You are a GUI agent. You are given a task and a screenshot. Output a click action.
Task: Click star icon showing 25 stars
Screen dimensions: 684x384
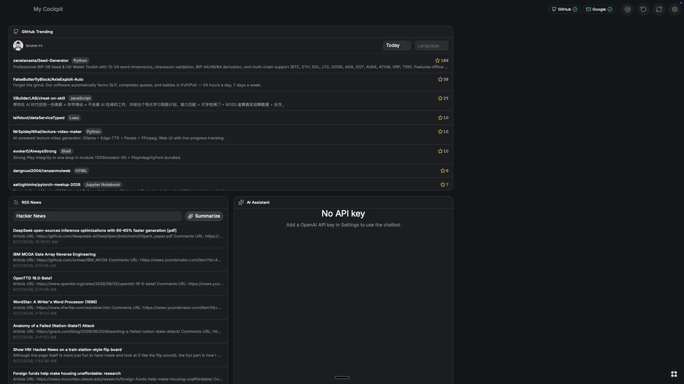pyautogui.click(x=440, y=98)
